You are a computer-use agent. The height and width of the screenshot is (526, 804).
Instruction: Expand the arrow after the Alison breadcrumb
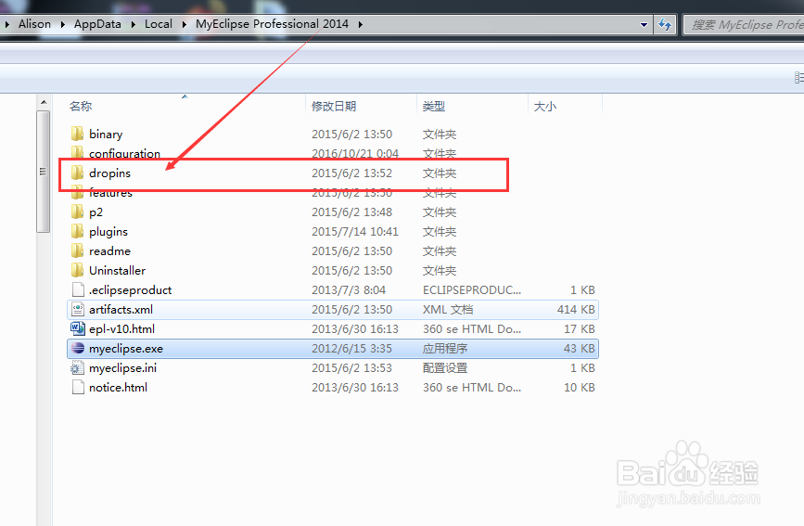point(62,24)
